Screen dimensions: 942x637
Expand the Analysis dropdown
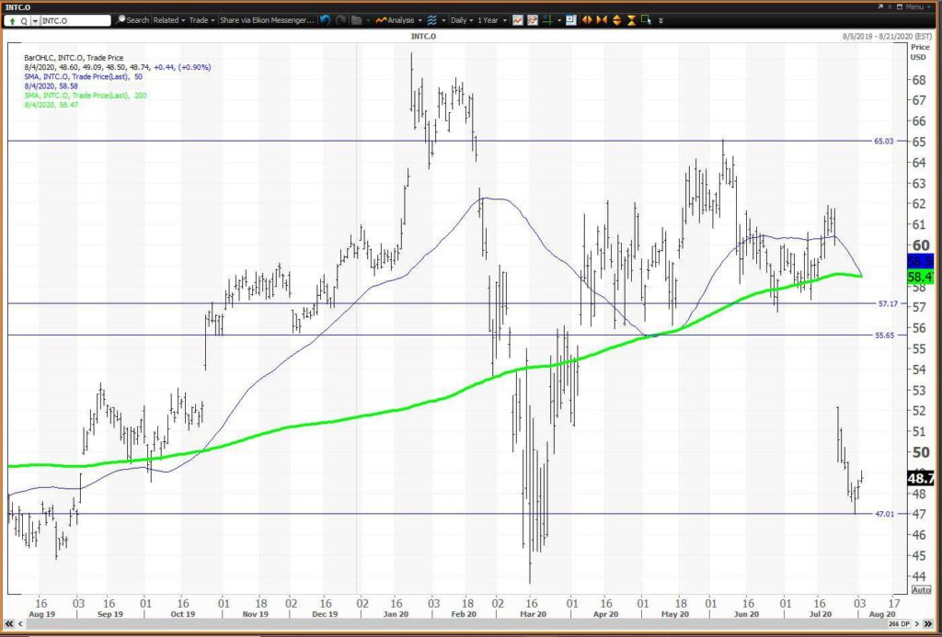[x=401, y=20]
